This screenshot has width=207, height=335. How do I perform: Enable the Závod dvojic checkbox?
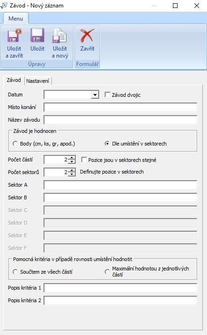pos(107,95)
